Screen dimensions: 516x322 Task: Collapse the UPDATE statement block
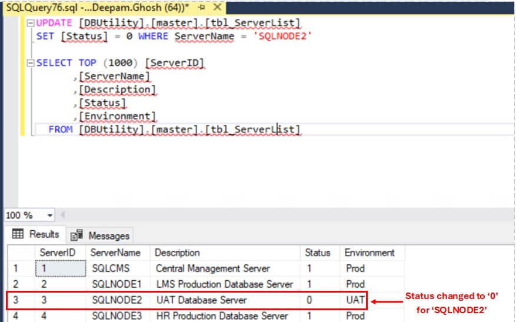[x=31, y=23]
